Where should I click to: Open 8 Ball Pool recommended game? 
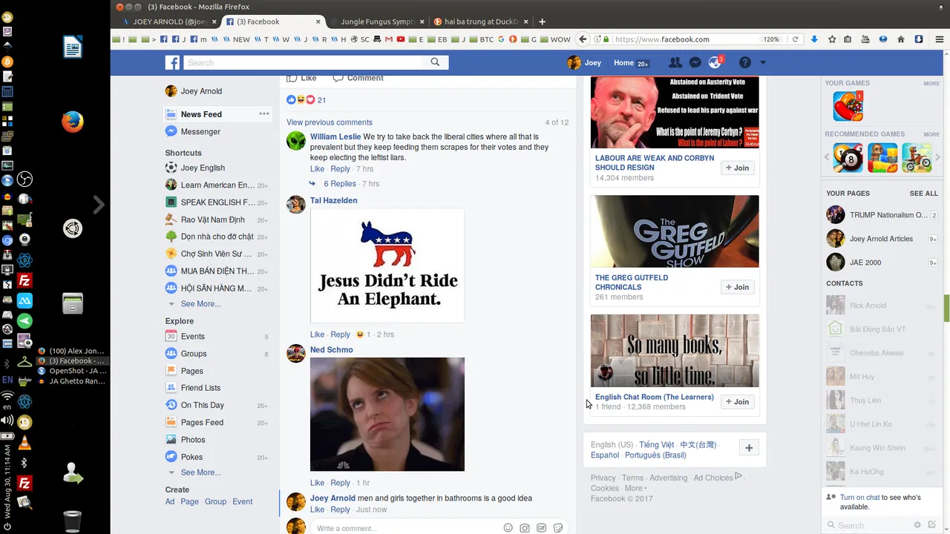[x=848, y=158]
